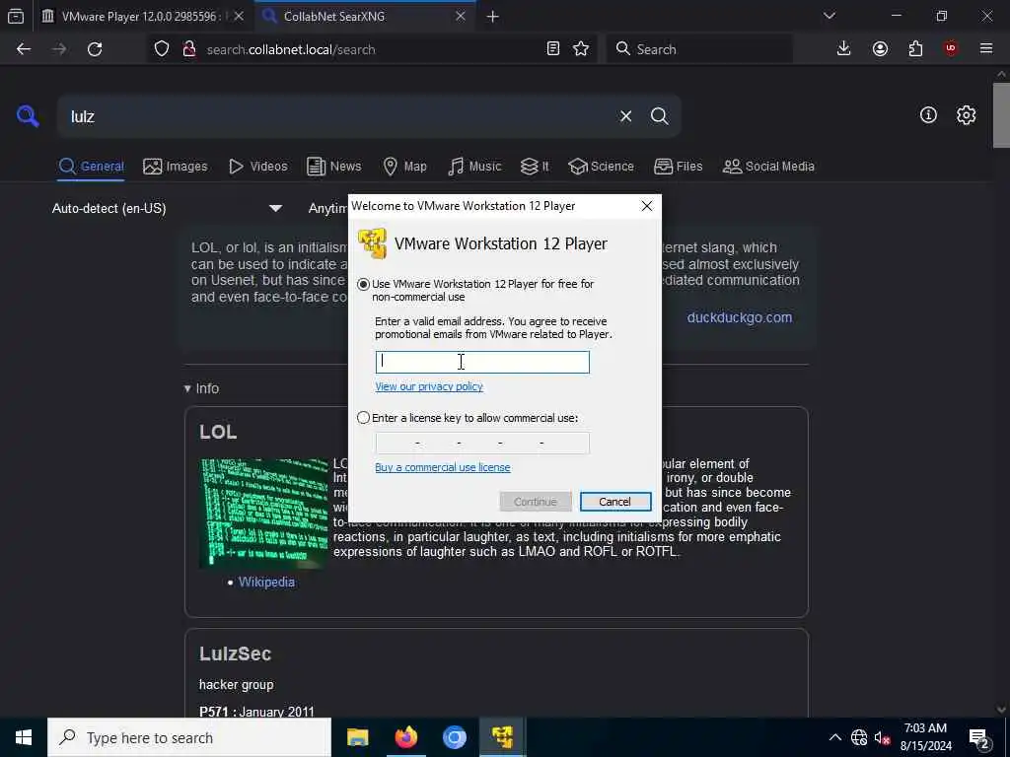The width and height of the screenshot is (1010, 757).
Task: Select the Social Media search category
Action: tap(768, 166)
